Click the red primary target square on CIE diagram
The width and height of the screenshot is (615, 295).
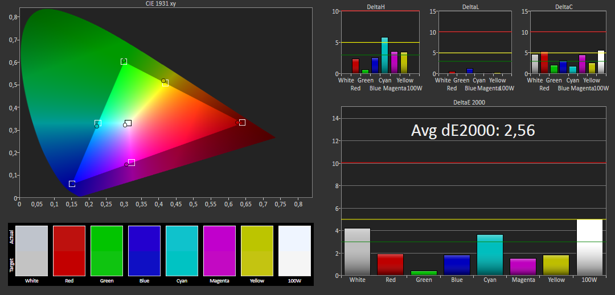(243, 123)
